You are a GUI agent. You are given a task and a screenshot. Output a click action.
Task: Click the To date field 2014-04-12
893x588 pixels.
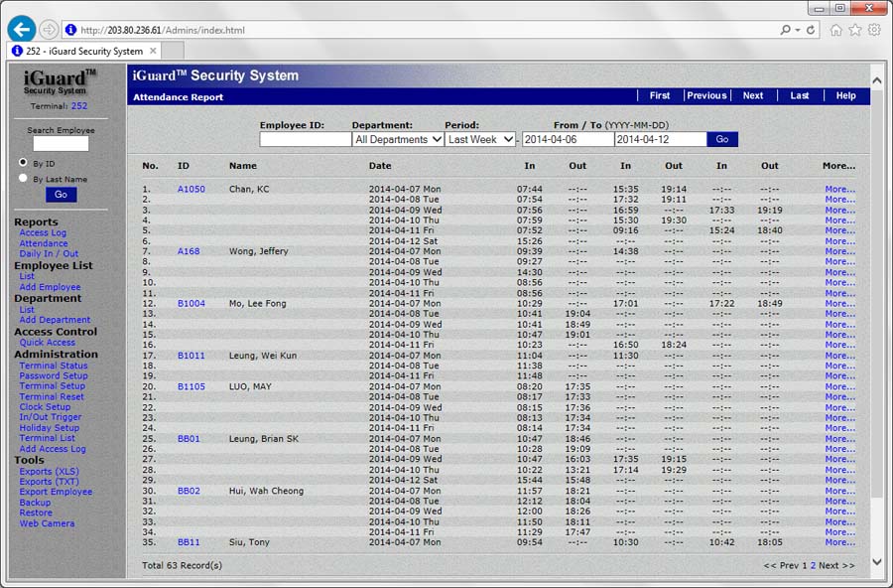coord(660,139)
